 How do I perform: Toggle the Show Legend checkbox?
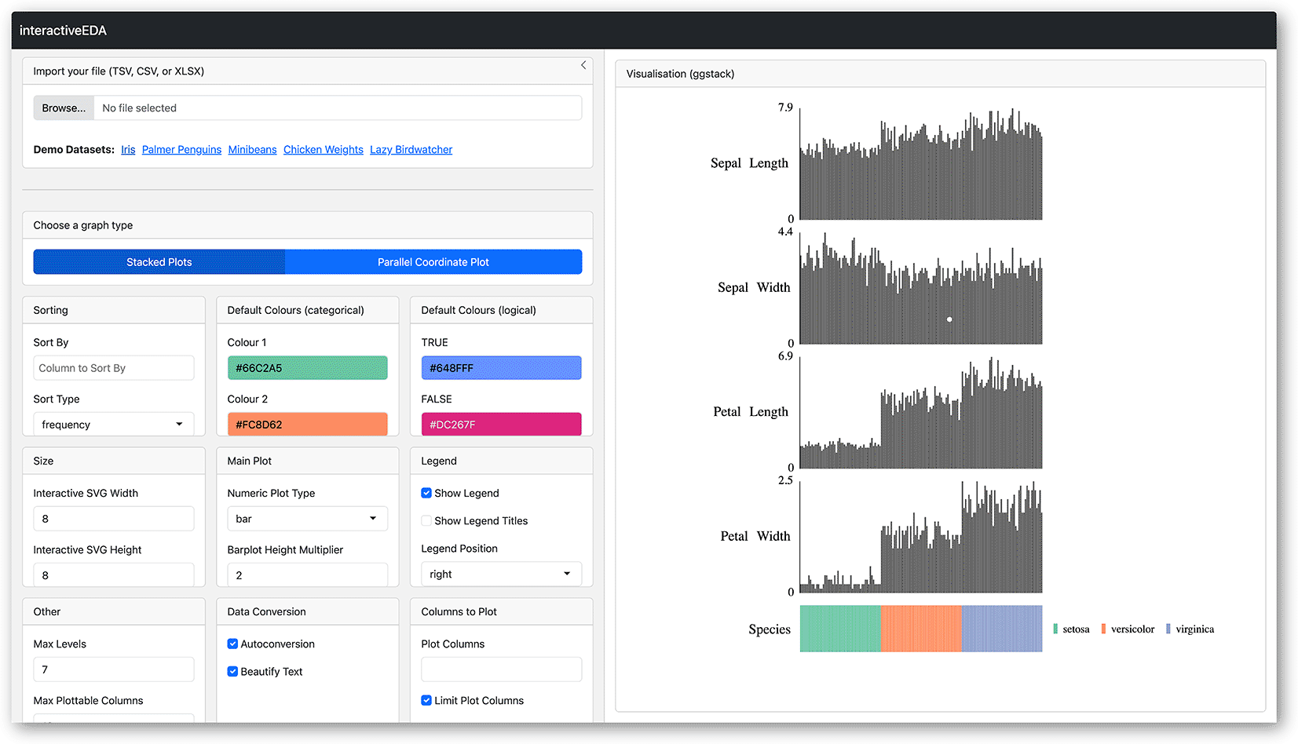[426, 493]
